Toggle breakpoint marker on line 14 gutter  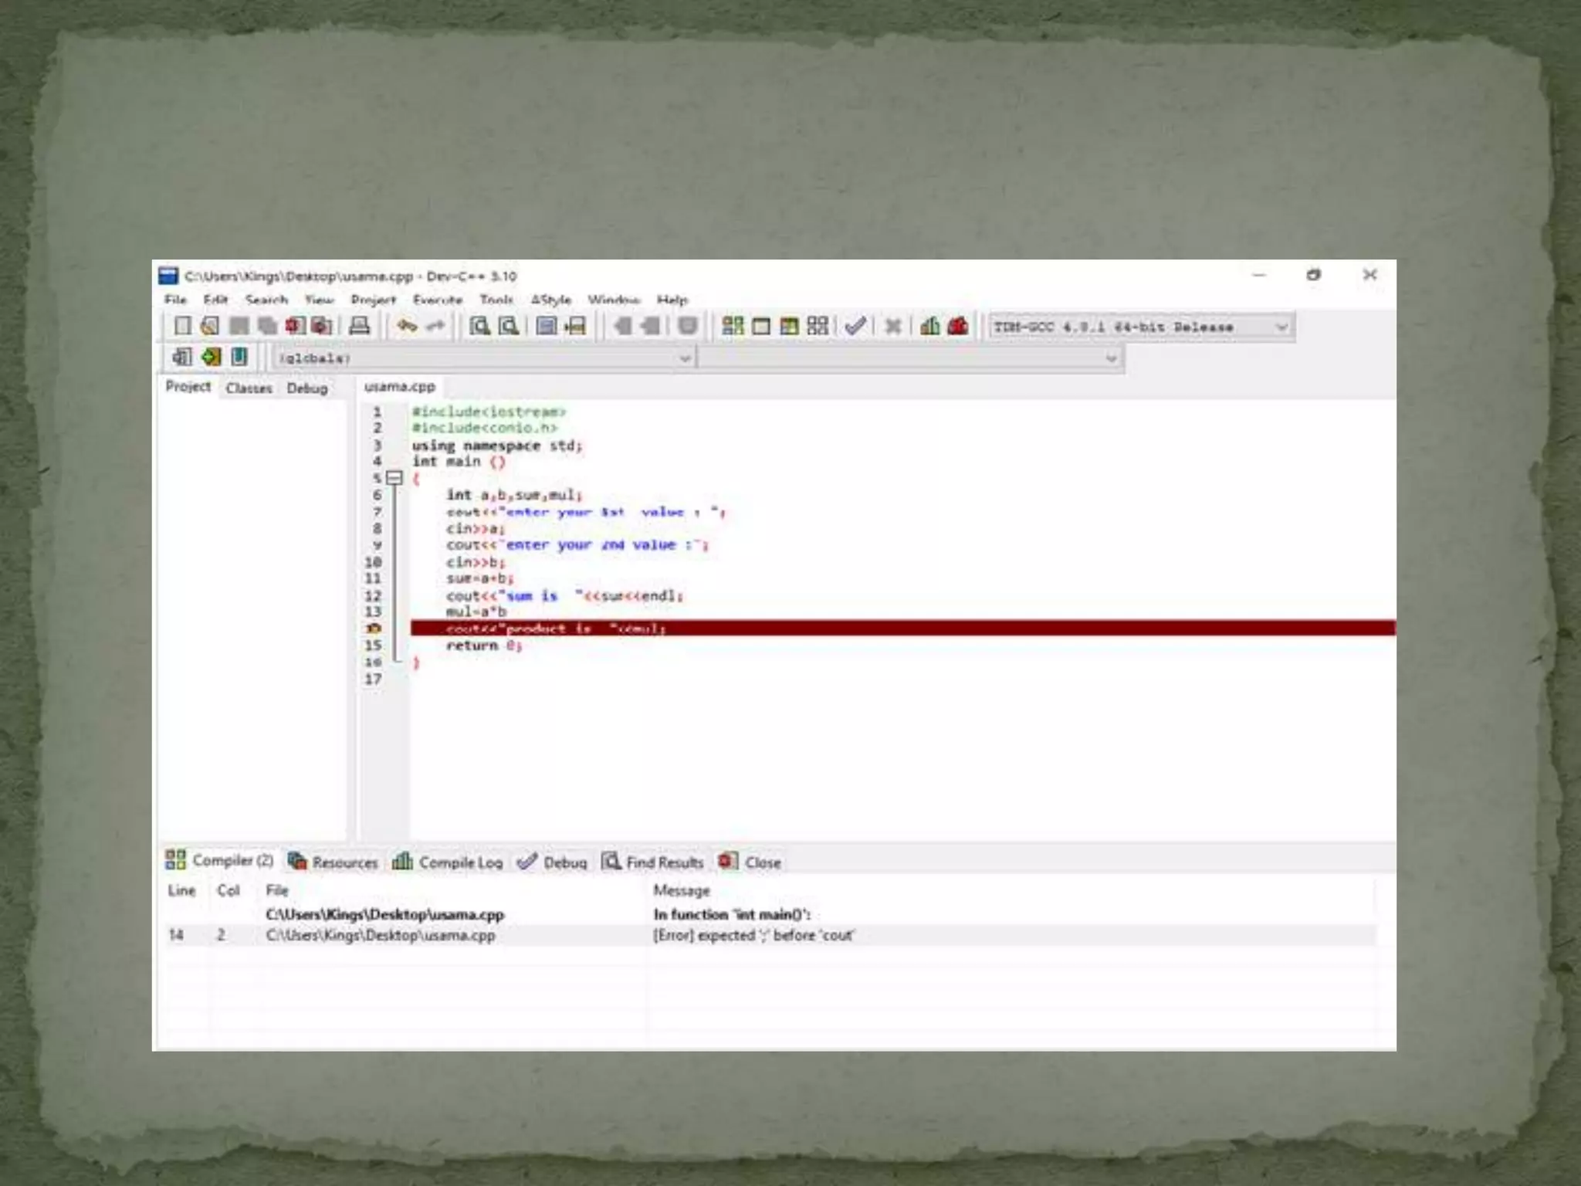374,629
